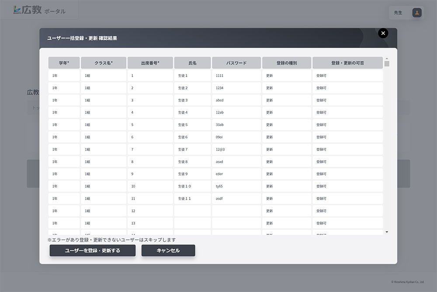Select the name cell 生徒７
This screenshot has width=437, height=292.
point(192,149)
